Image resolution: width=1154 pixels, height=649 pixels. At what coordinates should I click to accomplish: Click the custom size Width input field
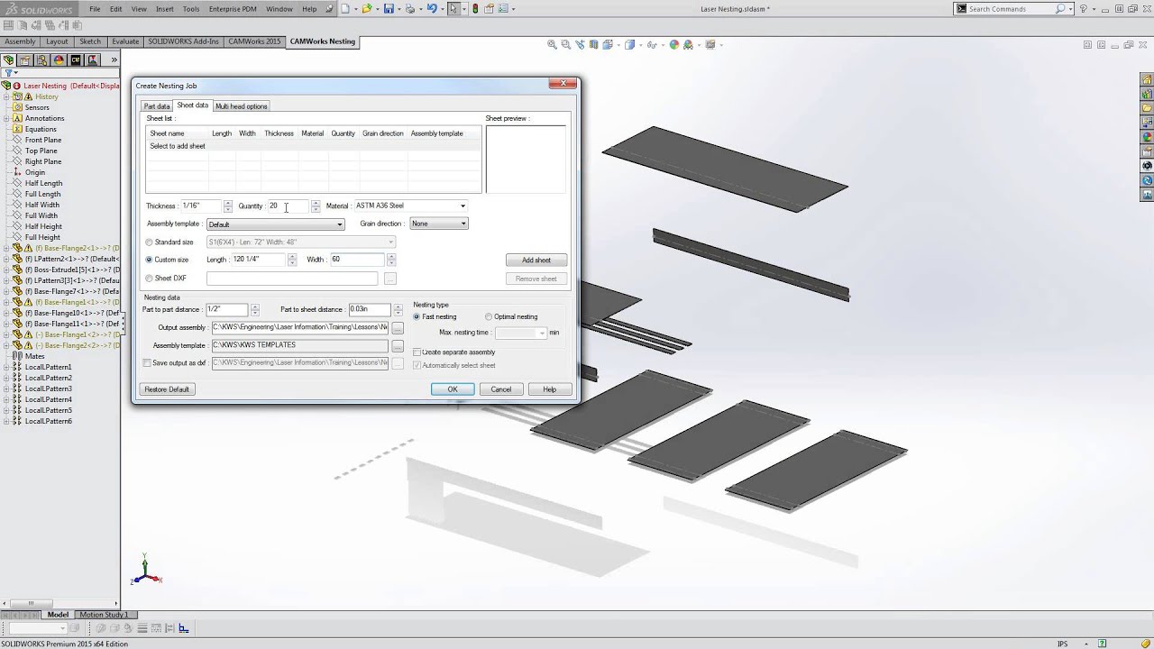click(357, 260)
